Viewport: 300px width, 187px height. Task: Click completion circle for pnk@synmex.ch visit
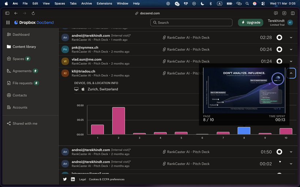tap(279, 49)
